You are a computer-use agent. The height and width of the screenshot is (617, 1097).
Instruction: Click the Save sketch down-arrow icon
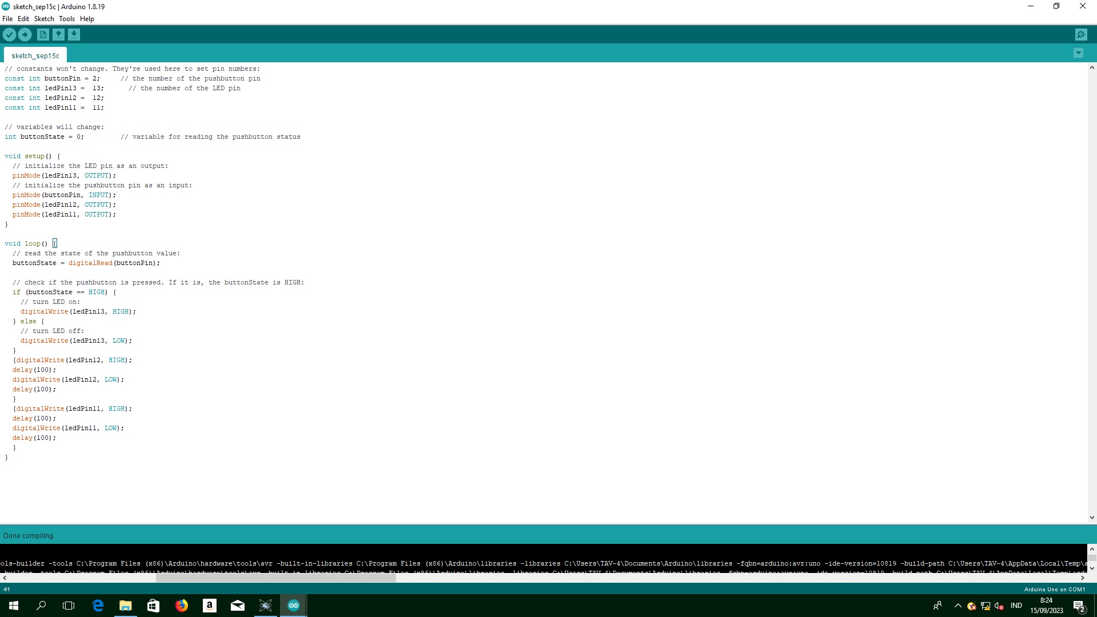[74, 35]
